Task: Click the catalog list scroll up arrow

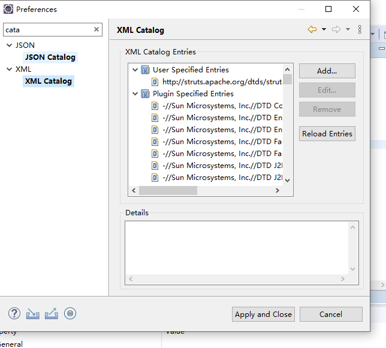Action: (287, 69)
